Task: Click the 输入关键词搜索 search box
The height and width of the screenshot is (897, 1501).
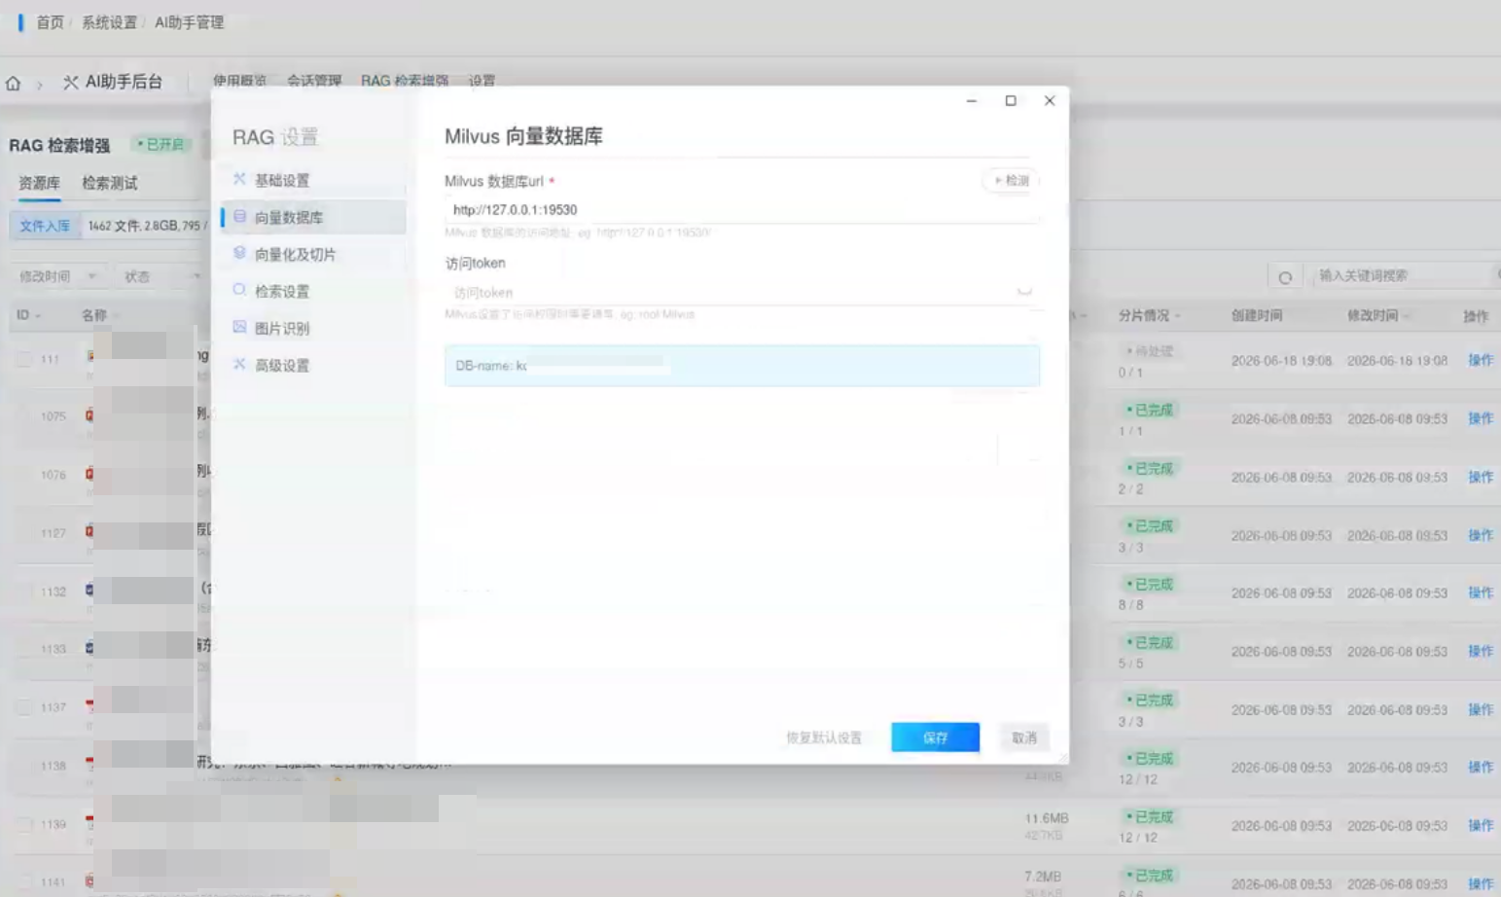Action: [1403, 276]
